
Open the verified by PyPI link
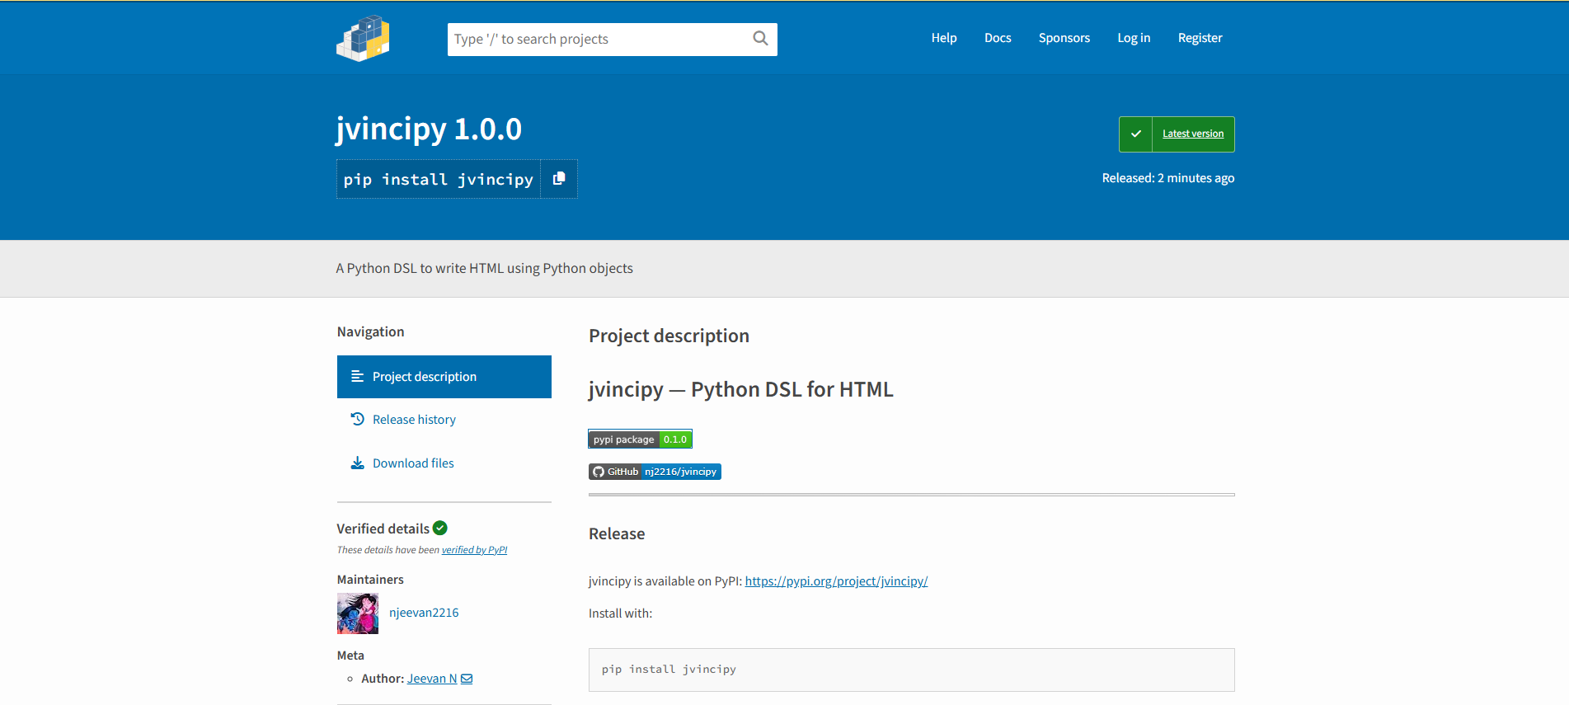[x=474, y=550]
